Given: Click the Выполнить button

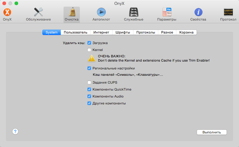Looking at the screenshot, I should coord(211,132).
